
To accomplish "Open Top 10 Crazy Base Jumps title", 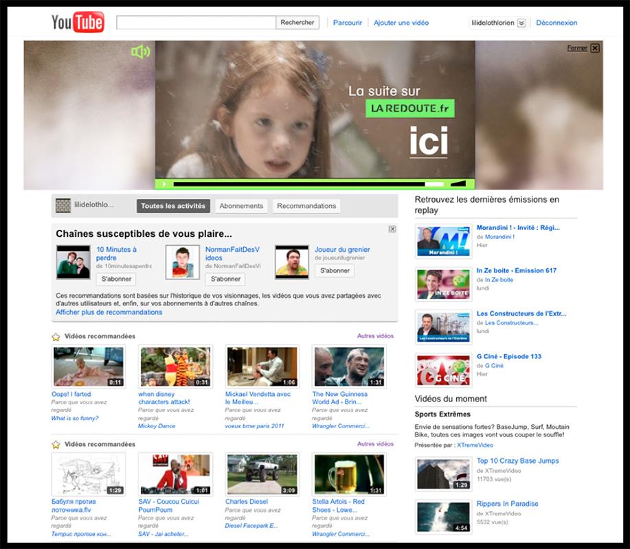I will click(517, 460).
